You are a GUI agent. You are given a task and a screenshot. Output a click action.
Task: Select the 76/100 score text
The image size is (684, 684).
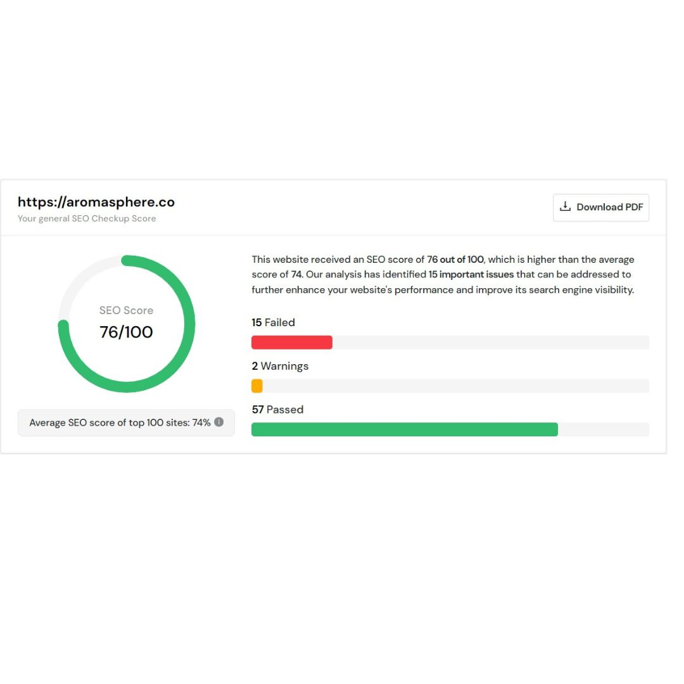click(126, 332)
